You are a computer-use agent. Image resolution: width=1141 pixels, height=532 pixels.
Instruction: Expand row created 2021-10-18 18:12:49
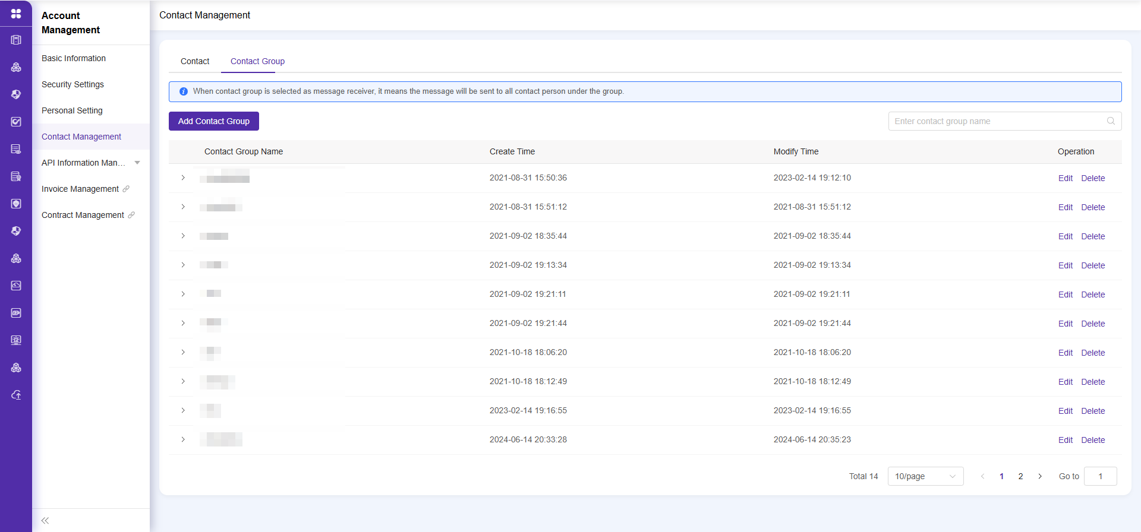coord(183,381)
